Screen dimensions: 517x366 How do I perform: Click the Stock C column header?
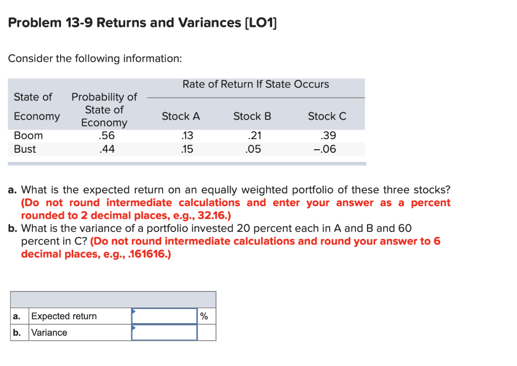[x=327, y=116]
